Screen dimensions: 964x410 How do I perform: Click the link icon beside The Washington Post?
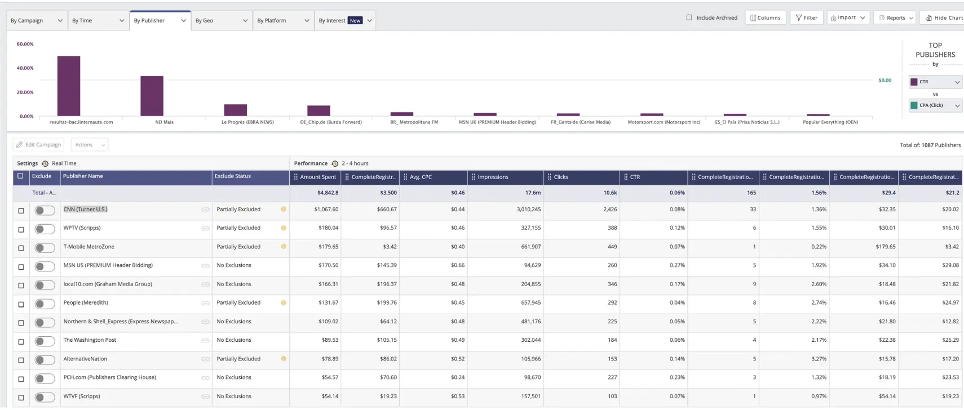click(205, 341)
